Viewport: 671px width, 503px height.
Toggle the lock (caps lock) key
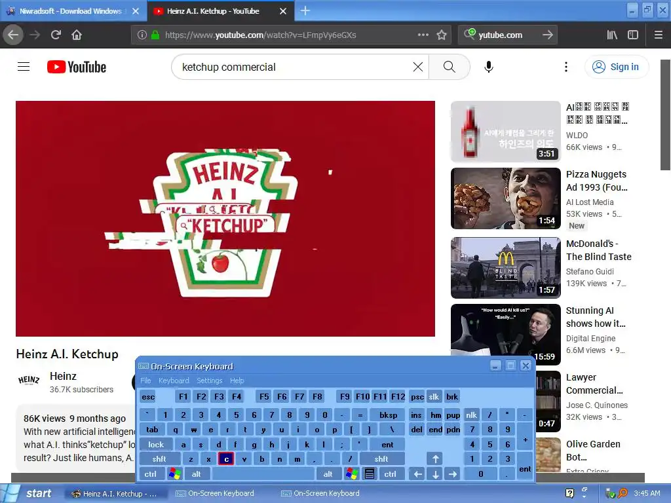(x=156, y=445)
